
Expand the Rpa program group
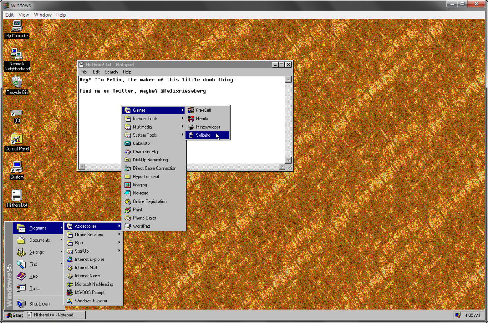point(93,243)
